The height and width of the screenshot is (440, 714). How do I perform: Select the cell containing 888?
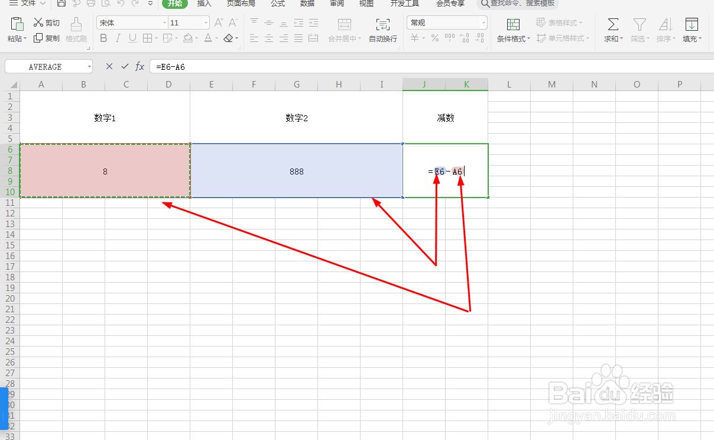click(297, 171)
